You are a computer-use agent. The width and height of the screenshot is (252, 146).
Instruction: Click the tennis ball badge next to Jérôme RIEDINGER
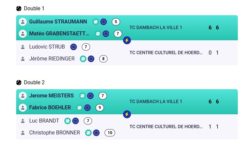(83, 59)
